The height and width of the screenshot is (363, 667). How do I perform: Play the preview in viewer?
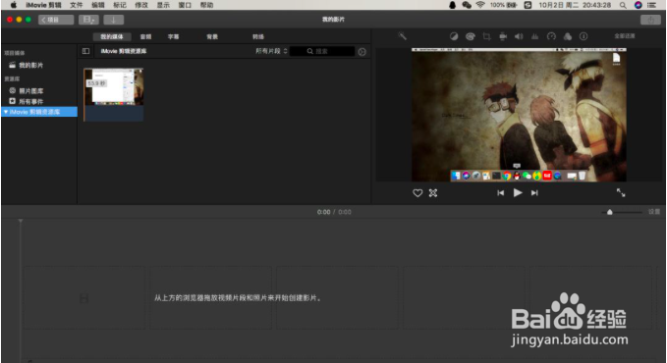tap(518, 193)
